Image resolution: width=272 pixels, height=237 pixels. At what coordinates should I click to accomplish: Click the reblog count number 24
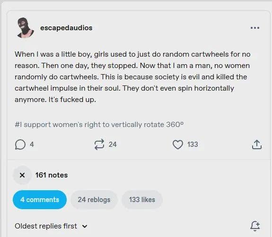(x=113, y=144)
